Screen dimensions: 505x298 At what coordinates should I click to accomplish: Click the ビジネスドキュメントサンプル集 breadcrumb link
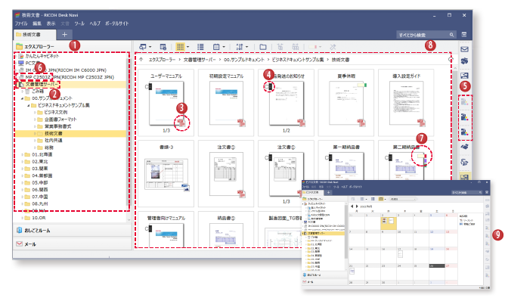click(298, 60)
